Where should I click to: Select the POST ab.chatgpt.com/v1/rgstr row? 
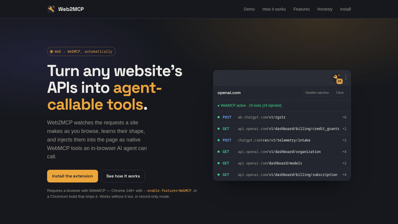coord(282,117)
